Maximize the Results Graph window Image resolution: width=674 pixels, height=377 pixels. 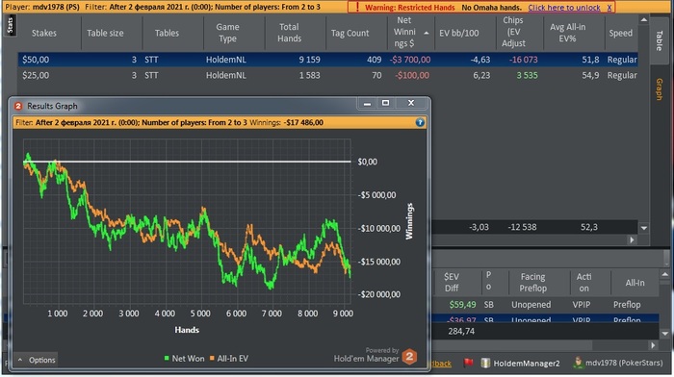coord(385,103)
